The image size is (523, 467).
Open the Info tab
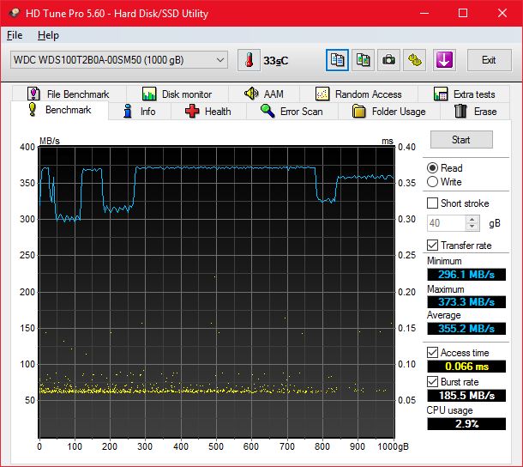pos(140,112)
